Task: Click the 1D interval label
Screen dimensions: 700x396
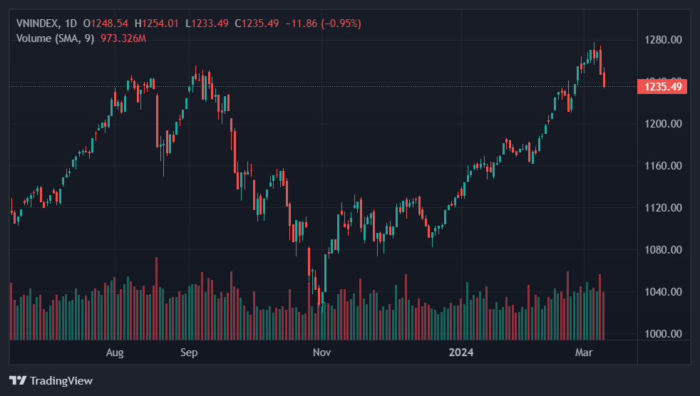Action: pos(71,24)
